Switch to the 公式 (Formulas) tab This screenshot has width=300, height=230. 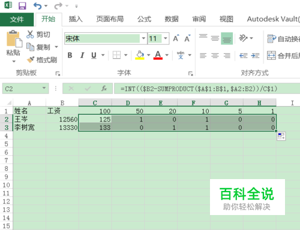tap(144, 19)
